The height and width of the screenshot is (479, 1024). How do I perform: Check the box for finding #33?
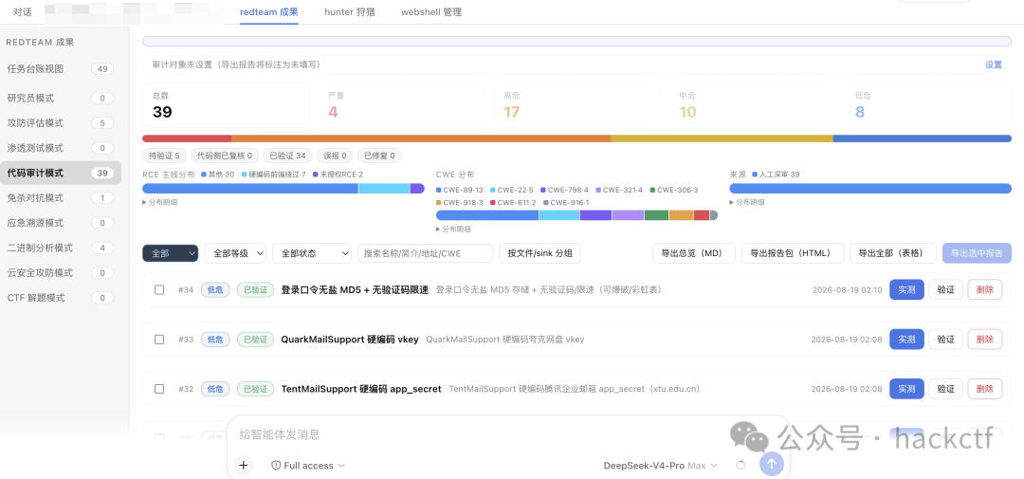pyautogui.click(x=159, y=340)
